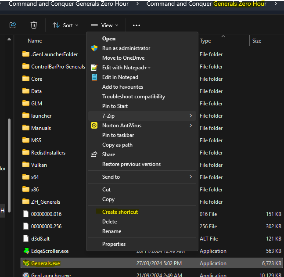Image resolution: width=284 pixels, height=277 pixels.
Task: Click the ControlBarPro Generals folder icon
Action: pyautogui.click(x=26, y=67)
